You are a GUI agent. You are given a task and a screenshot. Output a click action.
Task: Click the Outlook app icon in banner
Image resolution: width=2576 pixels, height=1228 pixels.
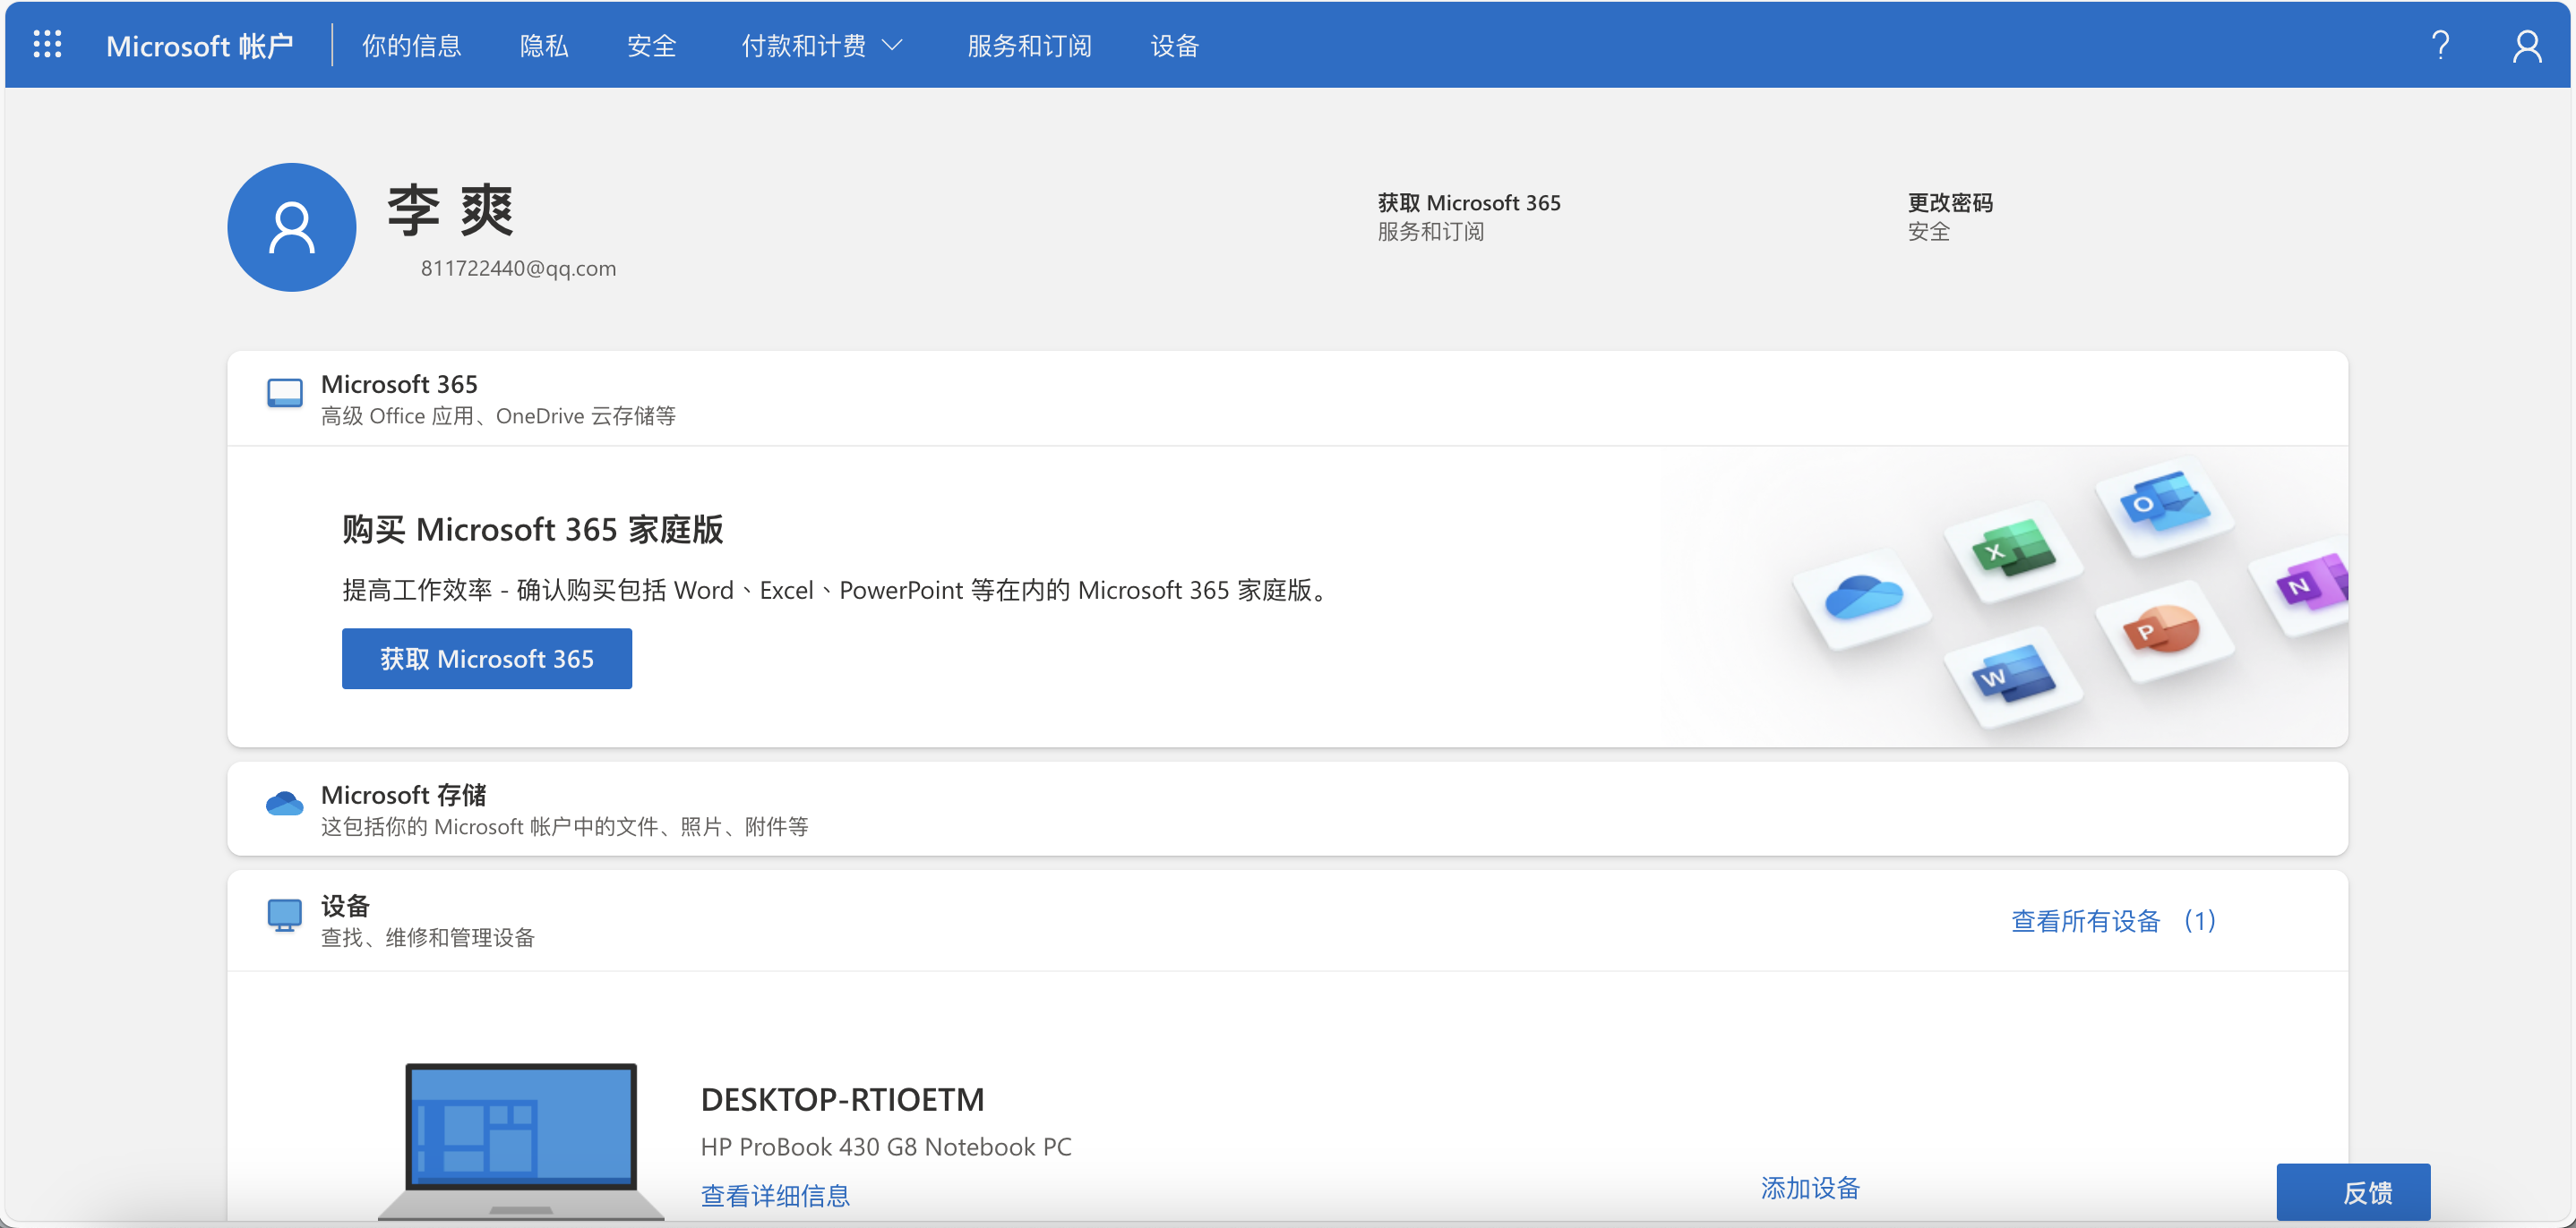pyautogui.click(x=2163, y=503)
